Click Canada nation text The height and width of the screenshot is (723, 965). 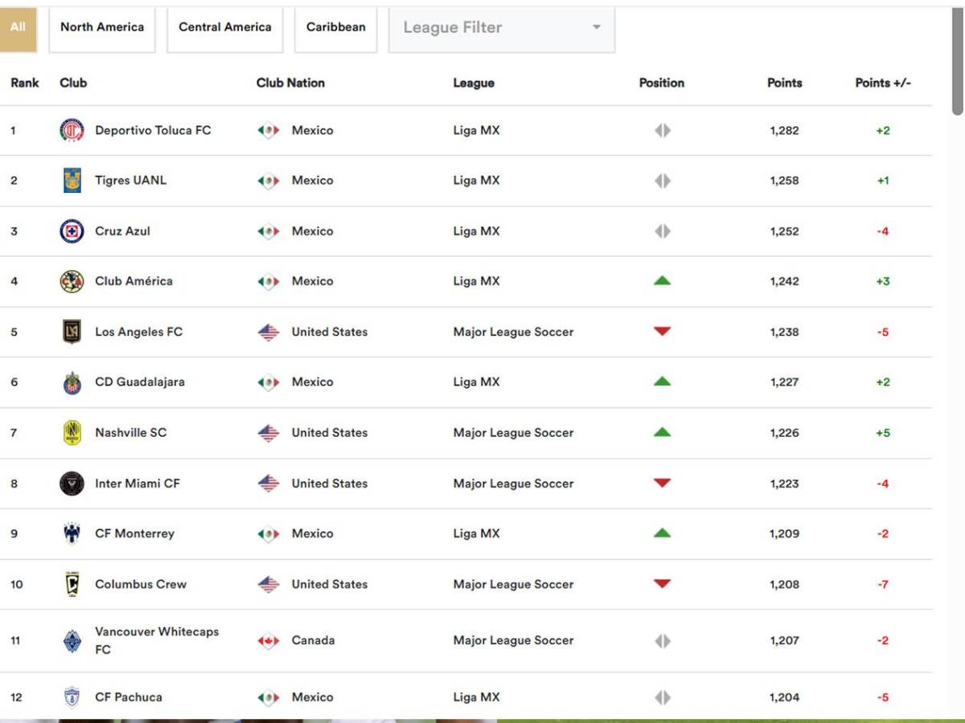point(313,640)
